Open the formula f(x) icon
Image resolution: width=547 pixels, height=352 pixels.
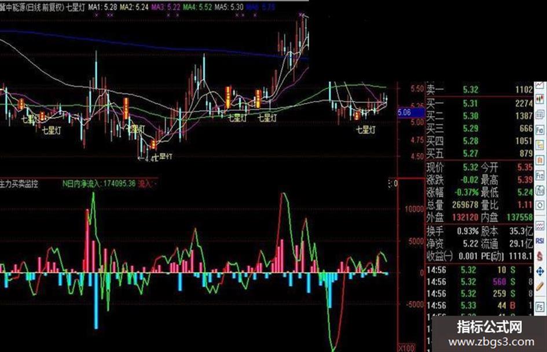coord(539,191)
